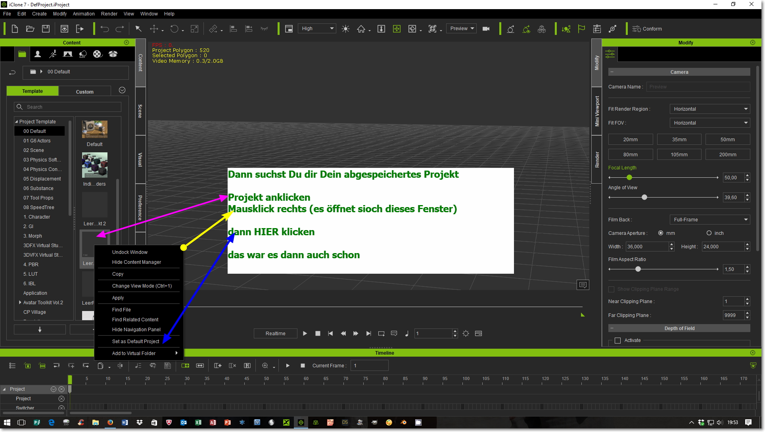Click the Redo arrow icon
765x432 pixels.
tap(120, 29)
